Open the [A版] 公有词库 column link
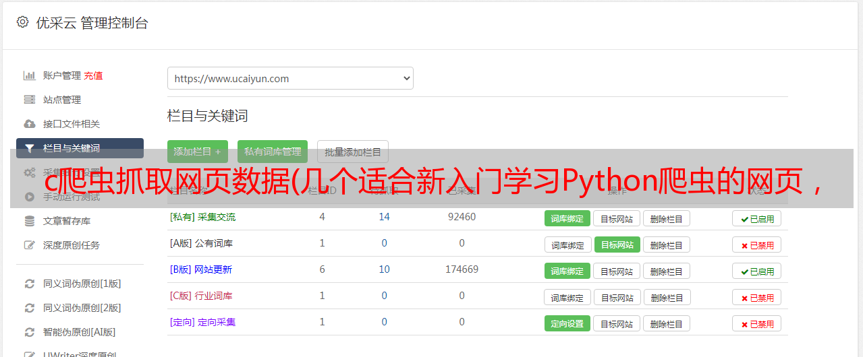 coord(201,243)
